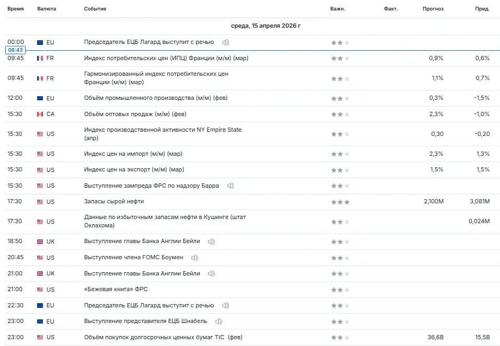This screenshot has height=346, width=500.
Task: Click three-star importance of crude oil inventories
Action: click(x=340, y=202)
